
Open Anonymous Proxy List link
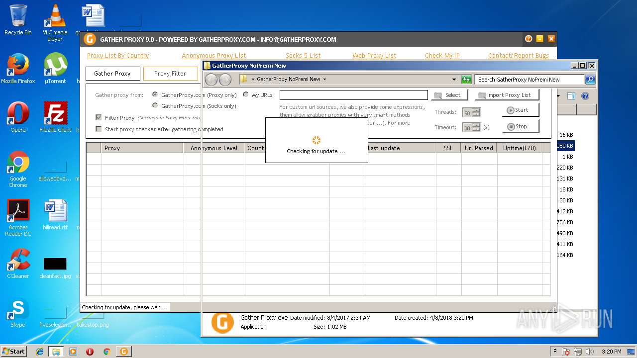click(x=214, y=56)
